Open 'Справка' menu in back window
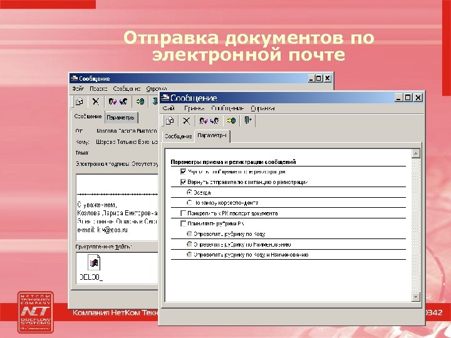451x338 pixels. [x=156, y=88]
